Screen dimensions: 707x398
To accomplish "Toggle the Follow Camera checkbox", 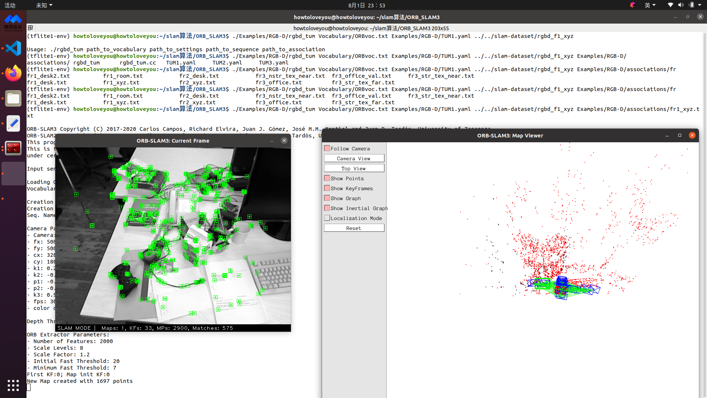I will coord(327,149).
